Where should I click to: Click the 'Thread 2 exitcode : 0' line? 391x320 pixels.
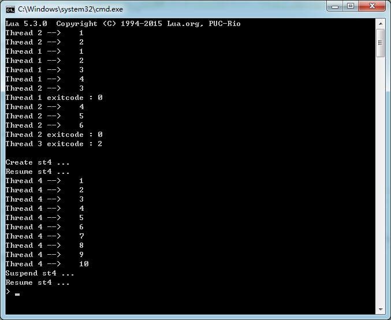pos(54,135)
